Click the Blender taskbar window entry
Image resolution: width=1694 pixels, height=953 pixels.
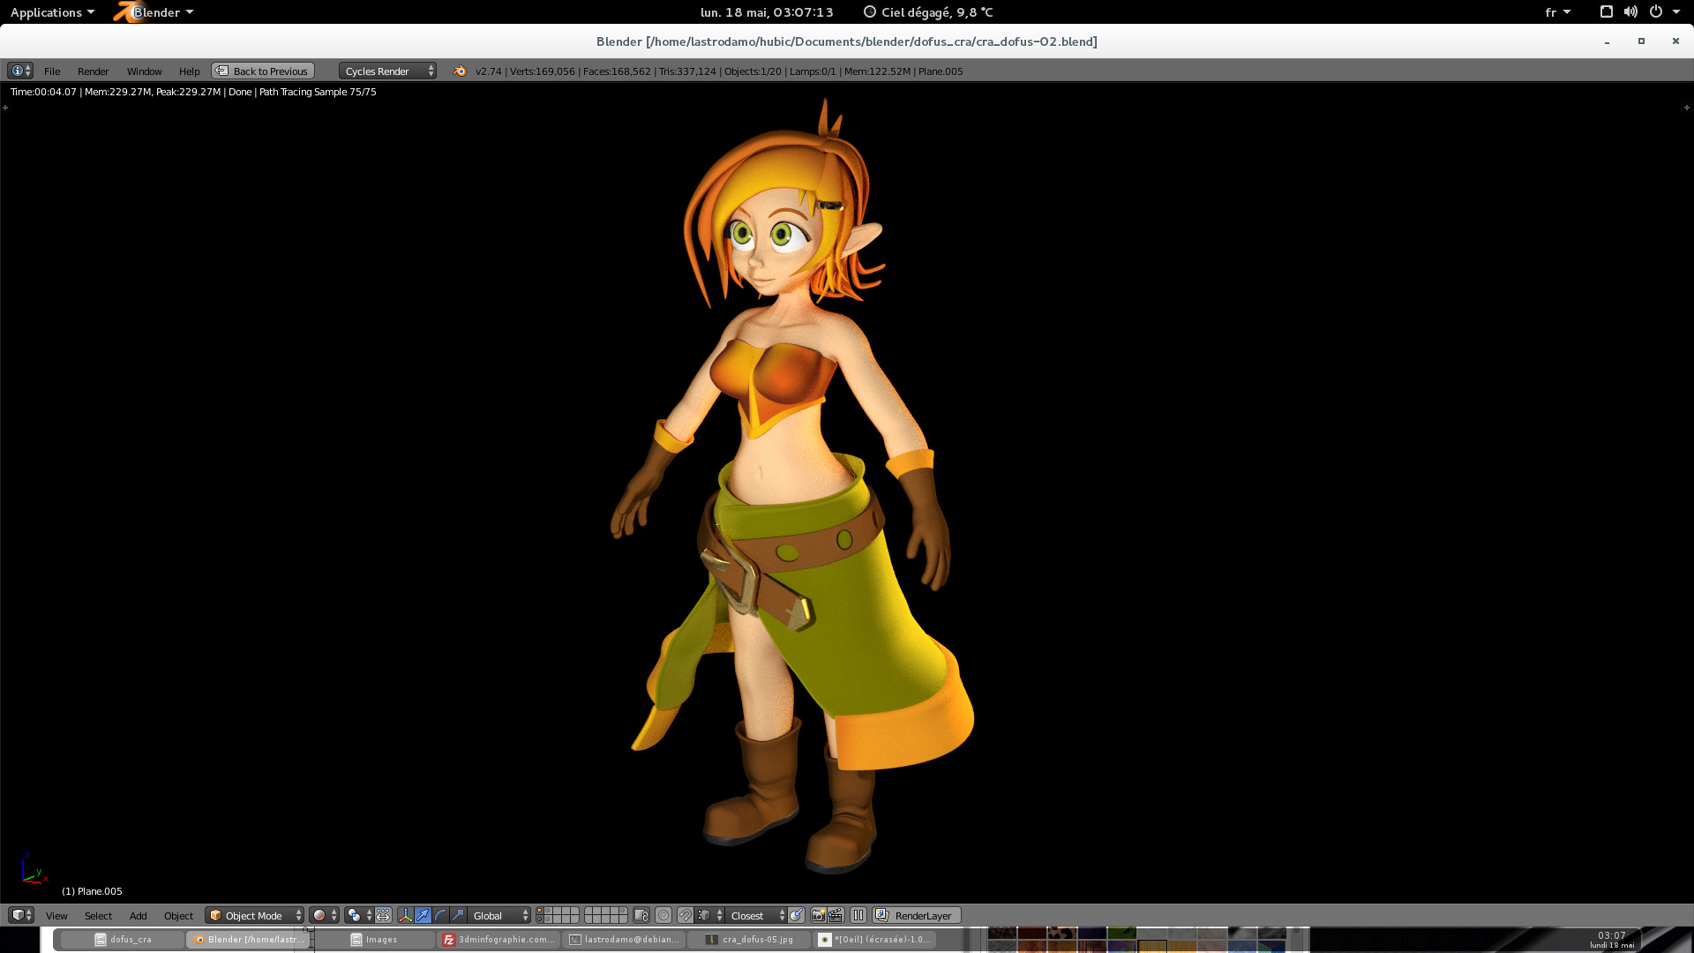click(x=248, y=940)
